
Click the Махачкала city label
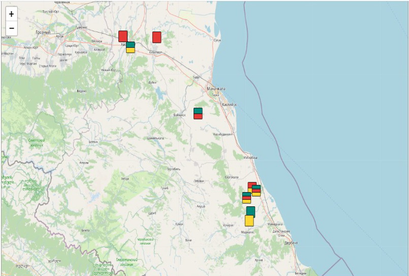[216, 89]
